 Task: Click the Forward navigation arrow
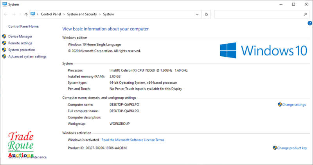tap(14, 14)
